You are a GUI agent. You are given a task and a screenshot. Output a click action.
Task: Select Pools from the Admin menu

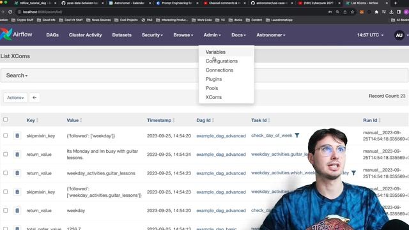point(226,88)
